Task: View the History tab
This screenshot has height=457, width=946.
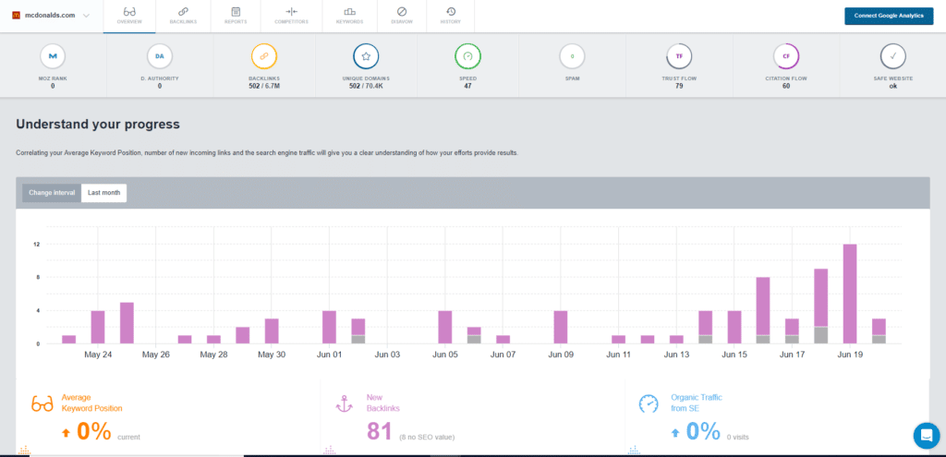Action: [x=451, y=15]
